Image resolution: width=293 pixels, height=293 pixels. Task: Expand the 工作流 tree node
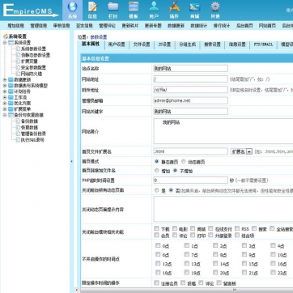pyautogui.click(x=5, y=97)
